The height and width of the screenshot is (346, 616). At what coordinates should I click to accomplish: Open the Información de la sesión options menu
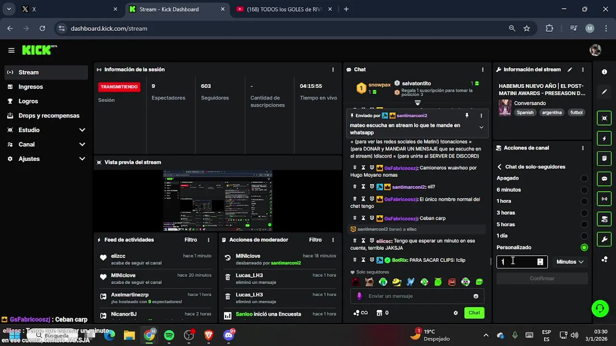(333, 70)
